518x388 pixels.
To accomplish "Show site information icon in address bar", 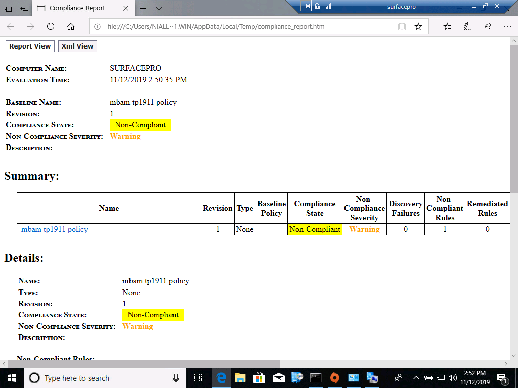I will pyautogui.click(x=97, y=27).
